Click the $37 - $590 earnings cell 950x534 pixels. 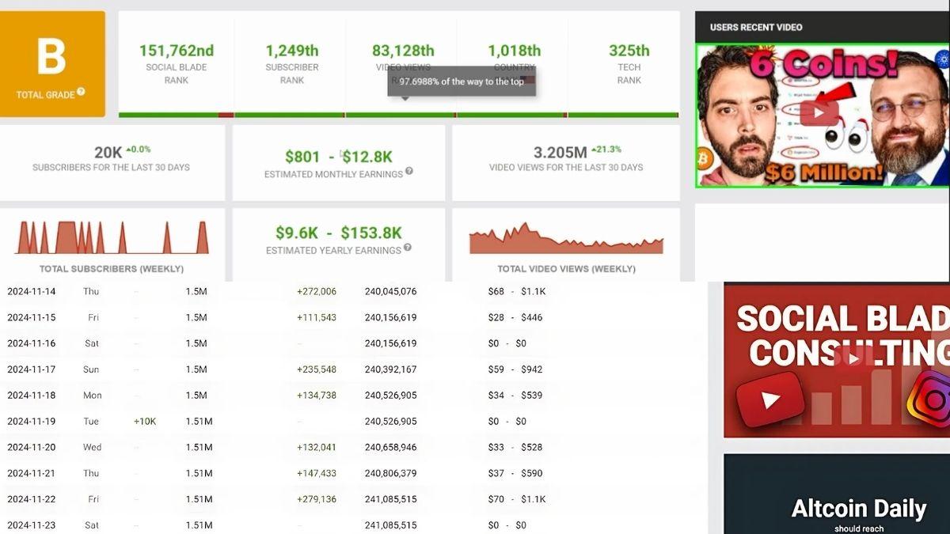[x=515, y=473]
